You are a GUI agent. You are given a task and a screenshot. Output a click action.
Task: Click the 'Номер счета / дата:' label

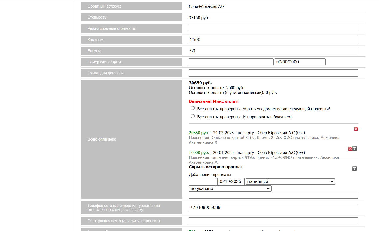pos(104,62)
